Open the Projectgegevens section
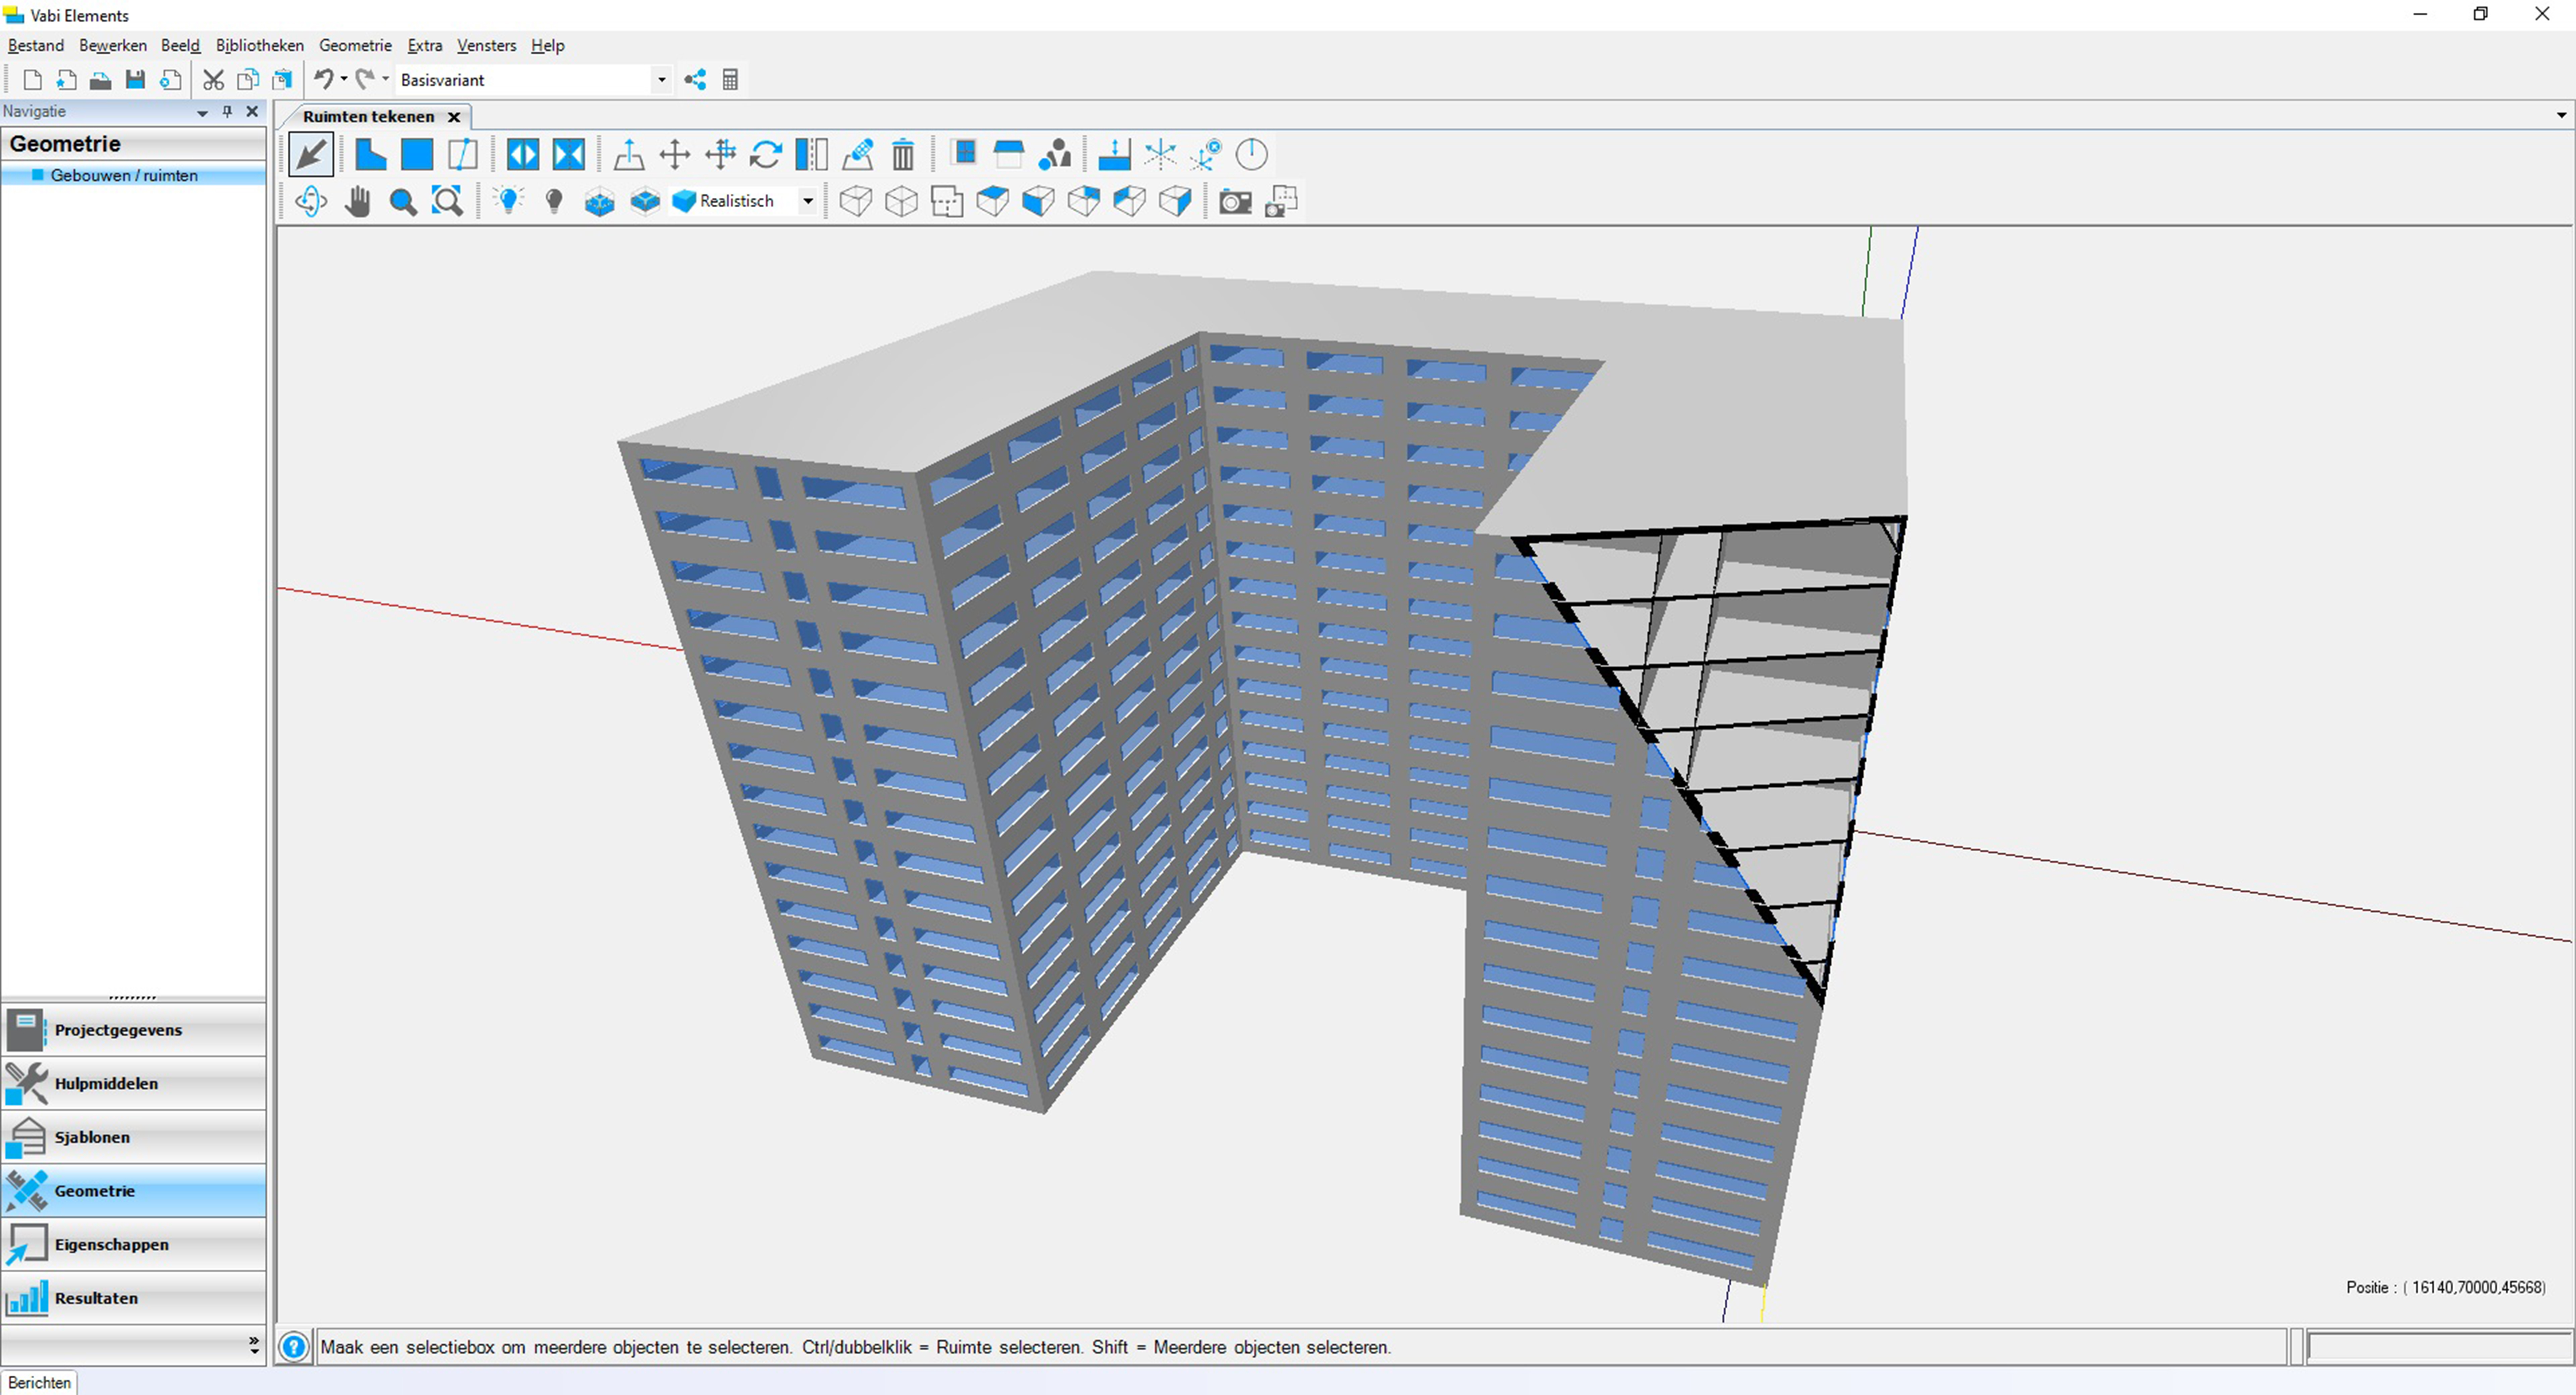This screenshot has height=1395, width=2576. point(134,1030)
